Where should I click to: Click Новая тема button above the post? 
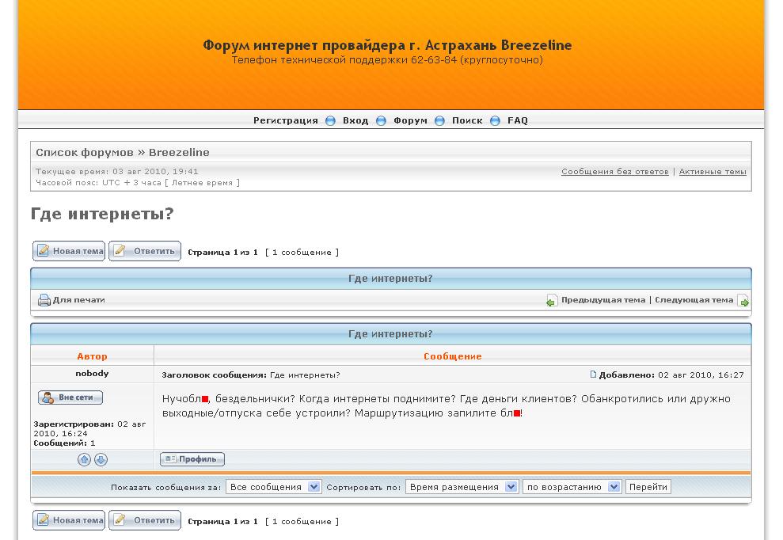point(69,251)
